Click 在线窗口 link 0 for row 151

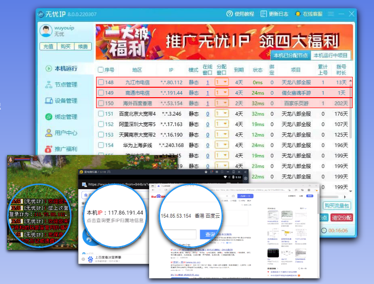point(208,114)
